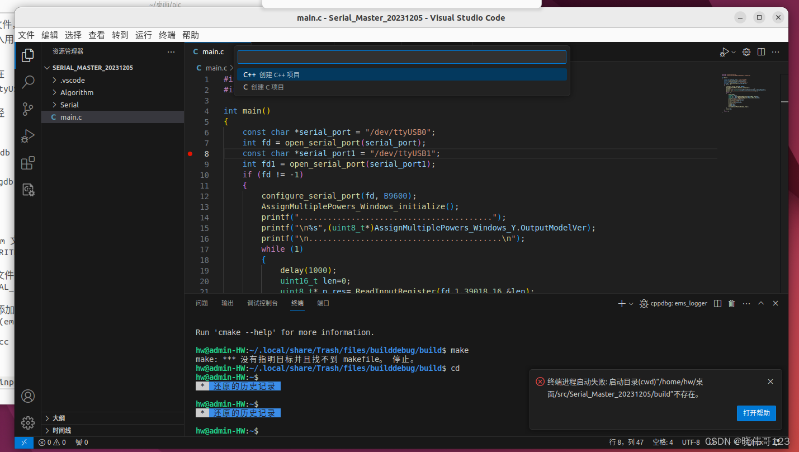Expand the 大纲 outline section

pyautogui.click(x=112, y=418)
